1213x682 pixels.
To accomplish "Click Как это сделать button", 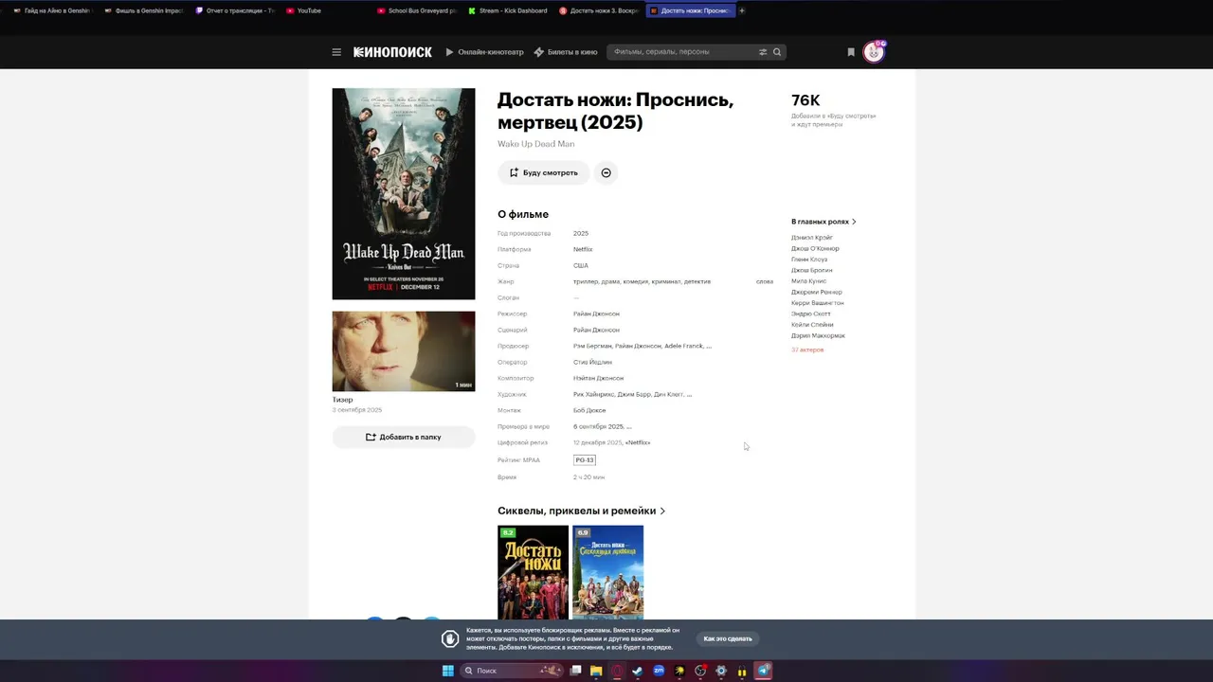I will point(728,638).
